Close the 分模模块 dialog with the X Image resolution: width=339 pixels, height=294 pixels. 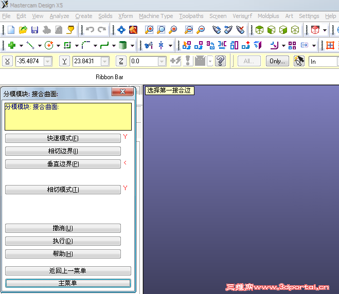(122, 91)
